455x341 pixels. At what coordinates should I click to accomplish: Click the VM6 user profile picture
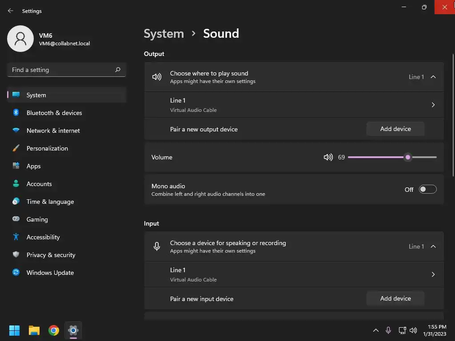tap(20, 39)
